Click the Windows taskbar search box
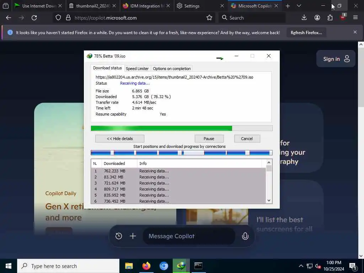This screenshot has width=364, height=273. pos(68,266)
